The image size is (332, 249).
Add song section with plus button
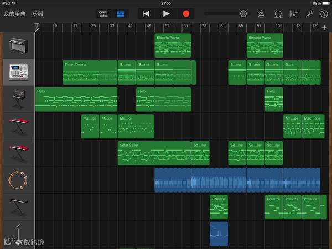pos(324,28)
